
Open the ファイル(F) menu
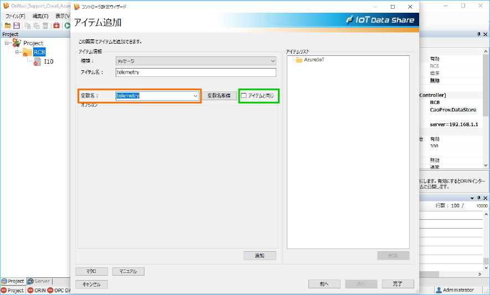[x=15, y=16]
